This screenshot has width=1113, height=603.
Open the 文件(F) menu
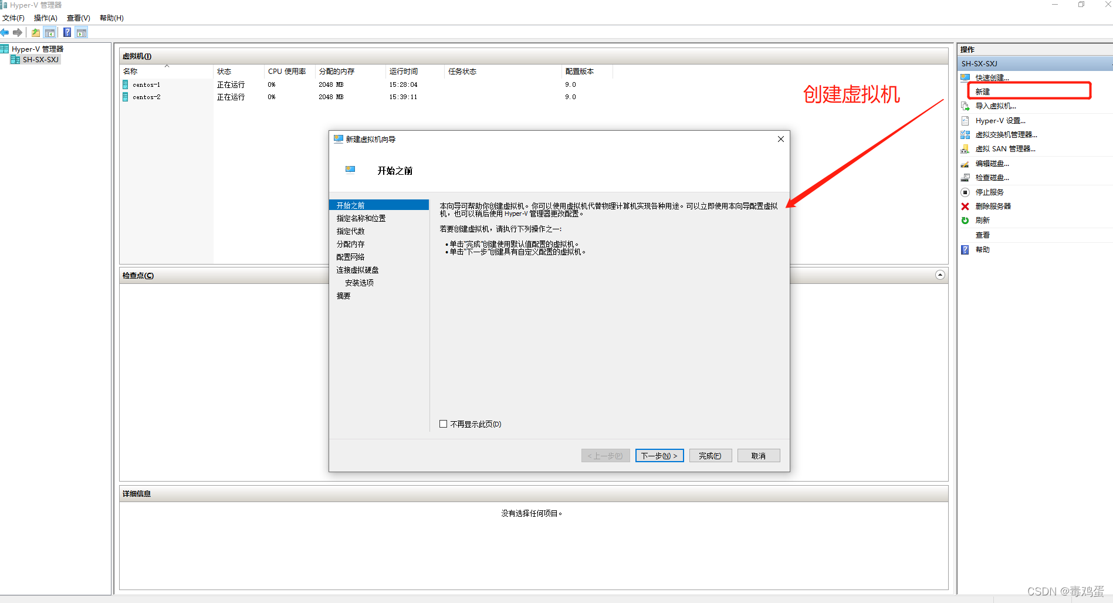pyautogui.click(x=13, y=18)
